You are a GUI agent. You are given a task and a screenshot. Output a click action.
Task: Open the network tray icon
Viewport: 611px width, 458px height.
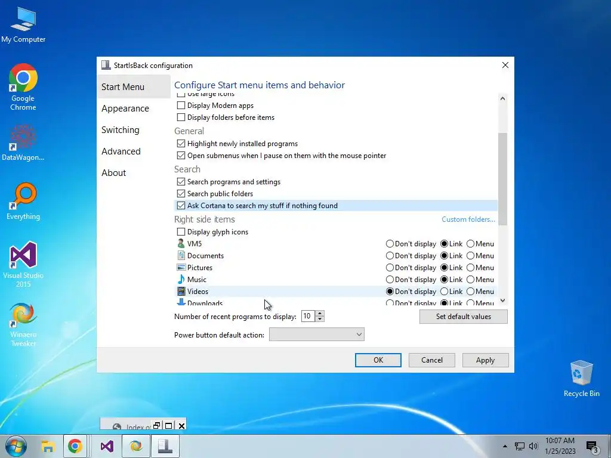(x=520, y=446)
